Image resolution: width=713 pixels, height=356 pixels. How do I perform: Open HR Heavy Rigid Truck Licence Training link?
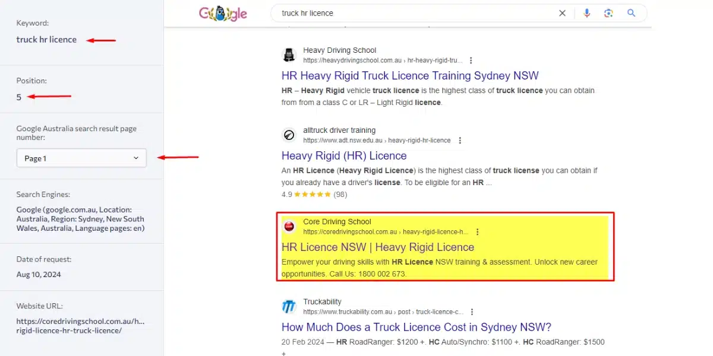[410, 76]
